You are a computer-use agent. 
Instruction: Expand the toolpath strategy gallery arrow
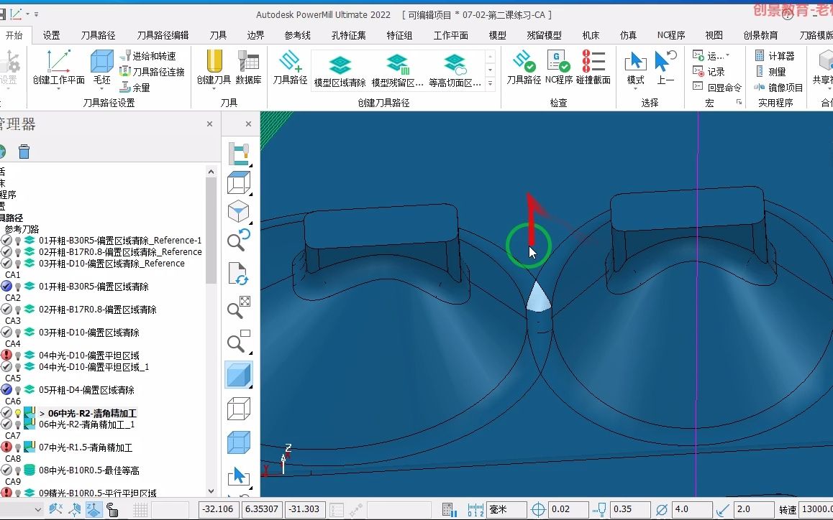(491, 83)
